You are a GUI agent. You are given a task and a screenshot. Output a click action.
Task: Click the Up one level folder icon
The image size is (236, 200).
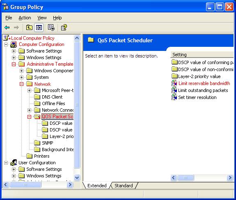(x=29, y=28)
